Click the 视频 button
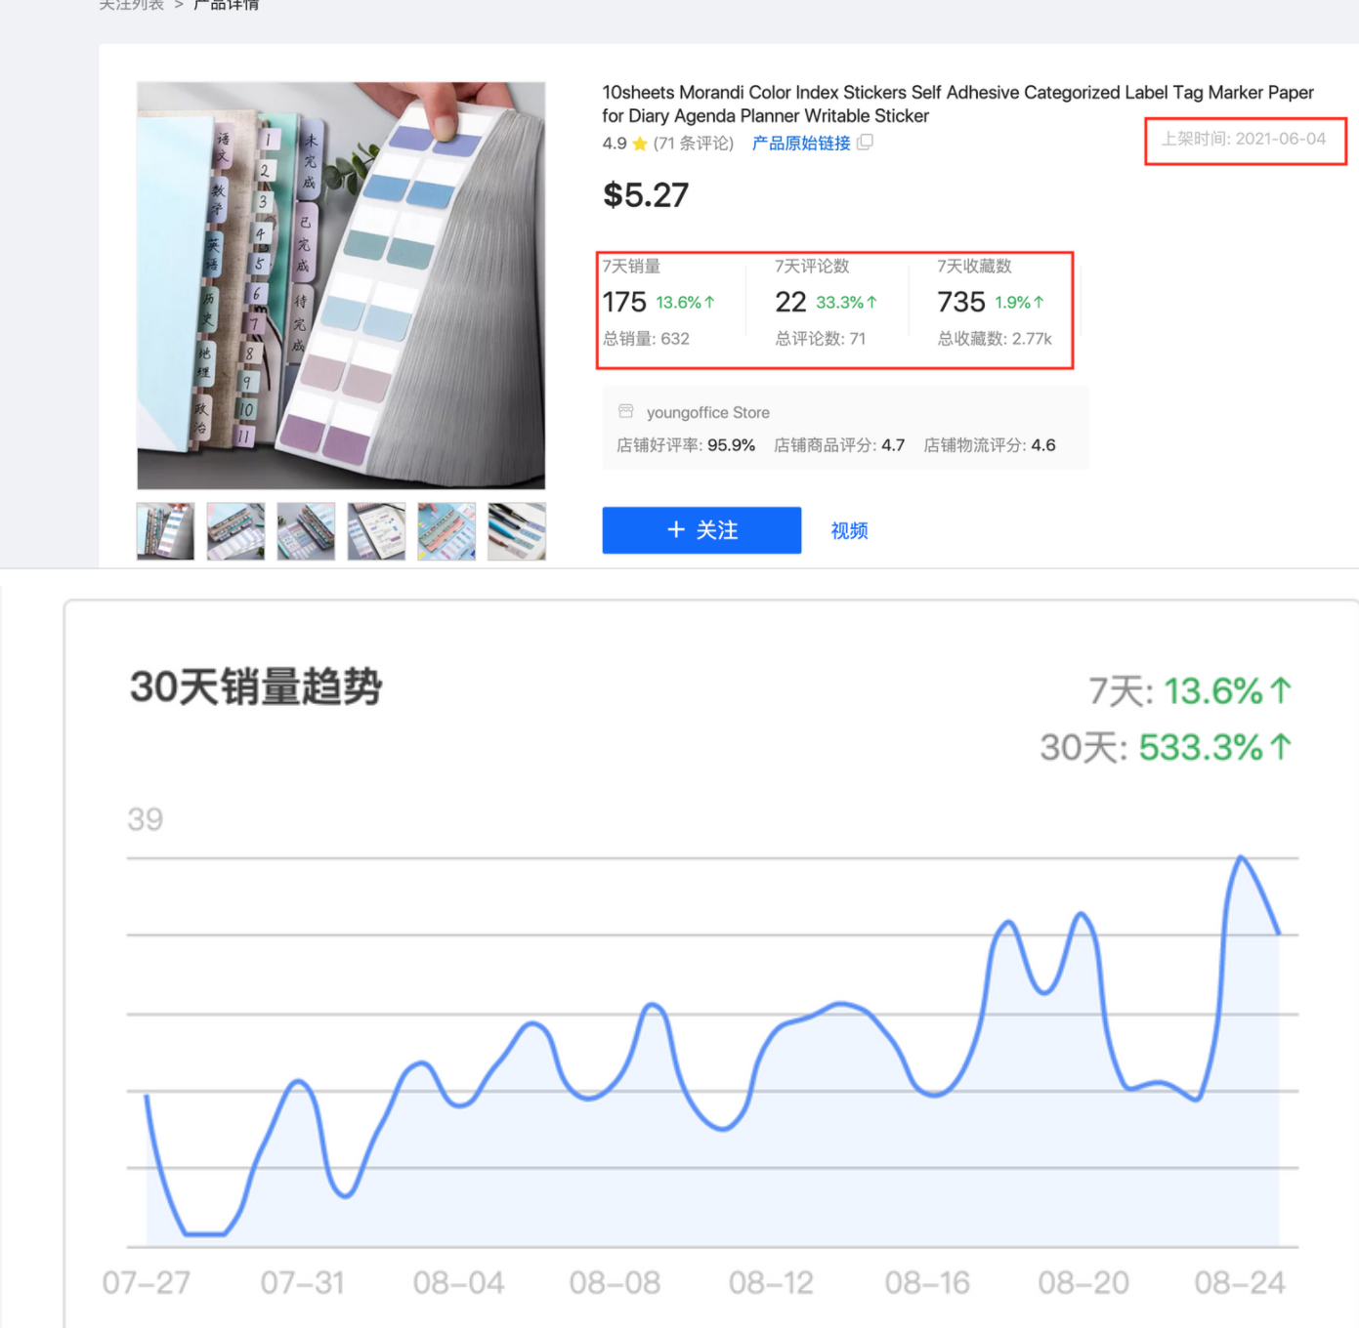 (848, 530)
